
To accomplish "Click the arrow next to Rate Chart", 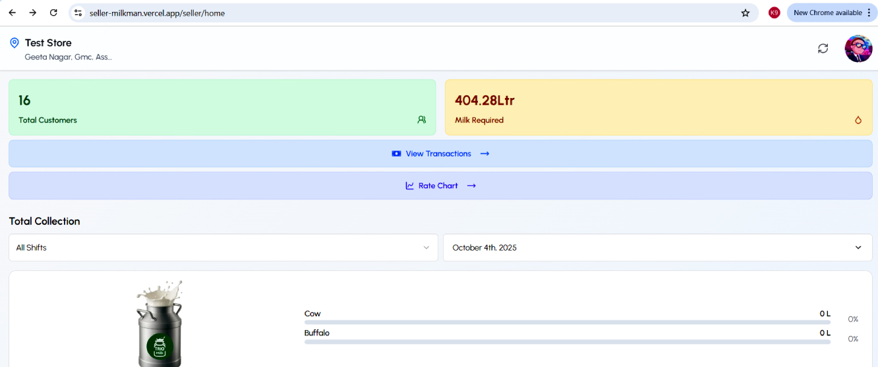I will 471,185.
